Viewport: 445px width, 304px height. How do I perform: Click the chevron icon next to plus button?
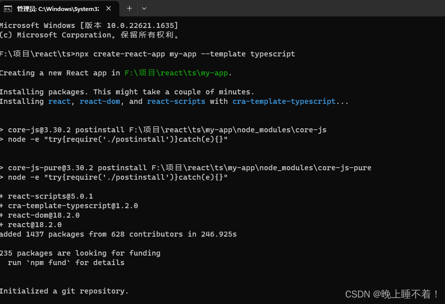tap(145, 8)
